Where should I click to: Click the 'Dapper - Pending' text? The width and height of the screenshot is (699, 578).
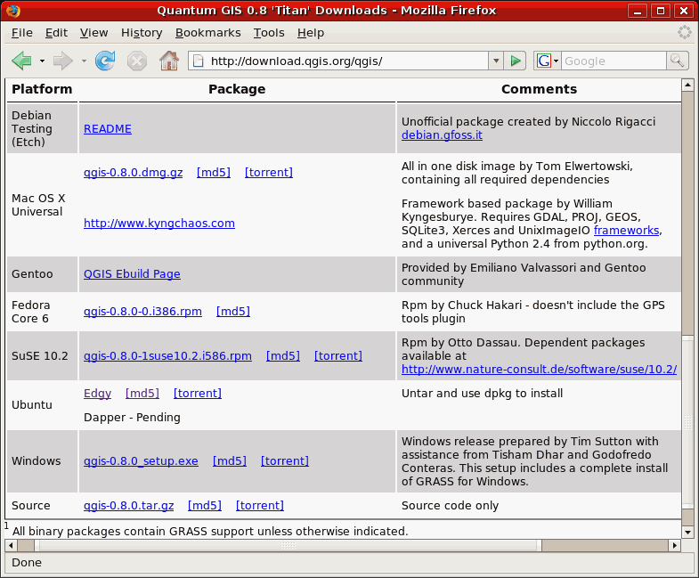pos(132,418)
